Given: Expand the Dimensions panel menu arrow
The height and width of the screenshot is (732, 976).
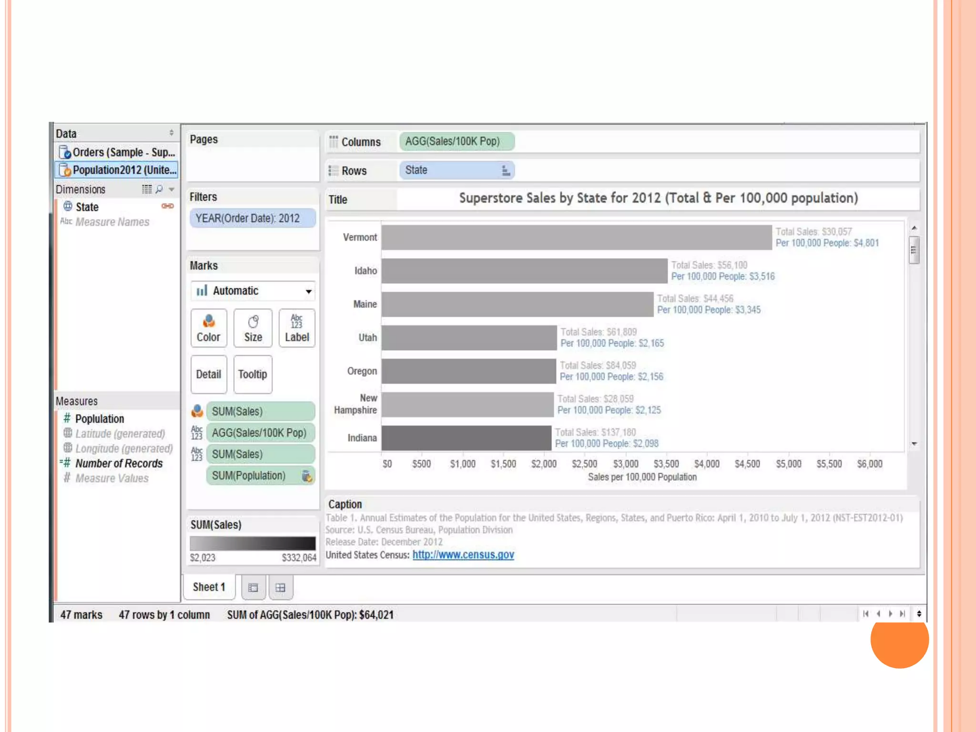Looking at the screenshot, I should [x=172, y=189].
